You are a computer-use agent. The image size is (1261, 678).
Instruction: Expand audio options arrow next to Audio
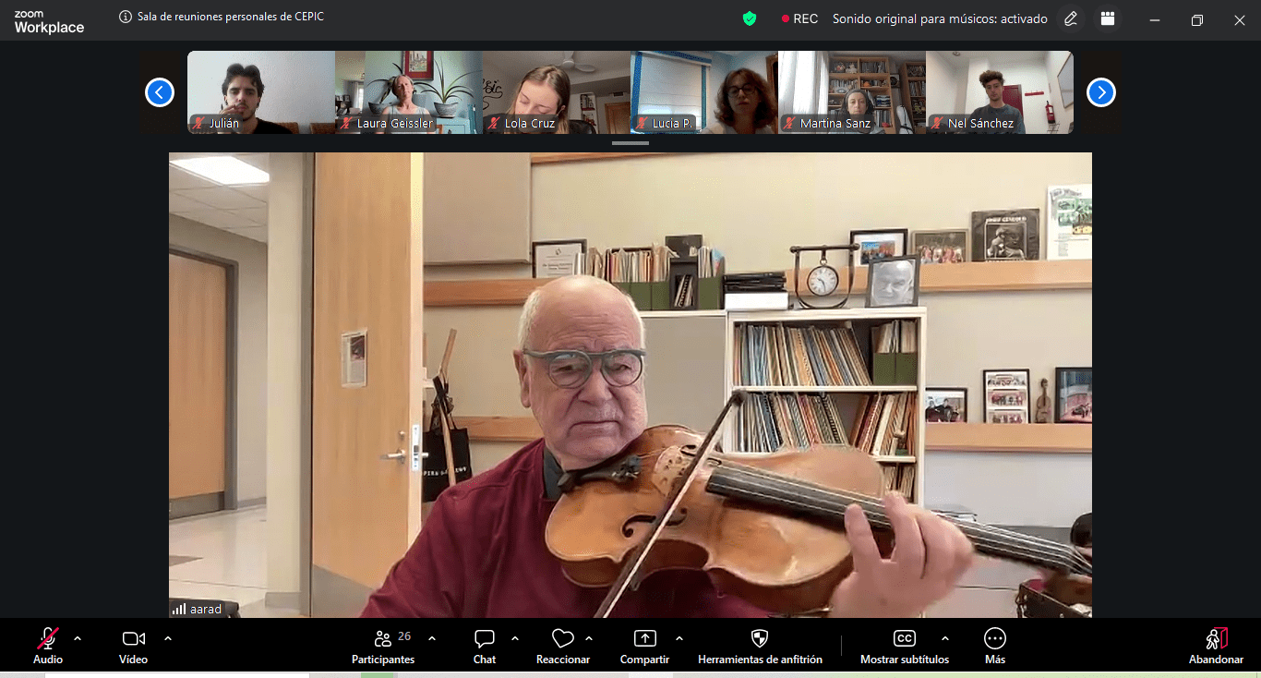(78, 638)
